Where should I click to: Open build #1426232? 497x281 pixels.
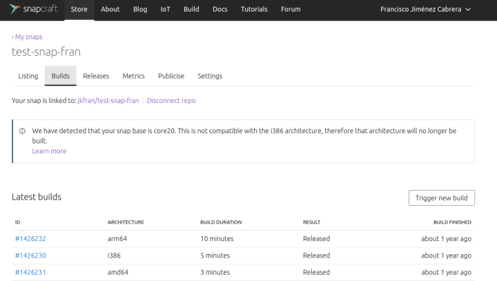tap(30, 239)
